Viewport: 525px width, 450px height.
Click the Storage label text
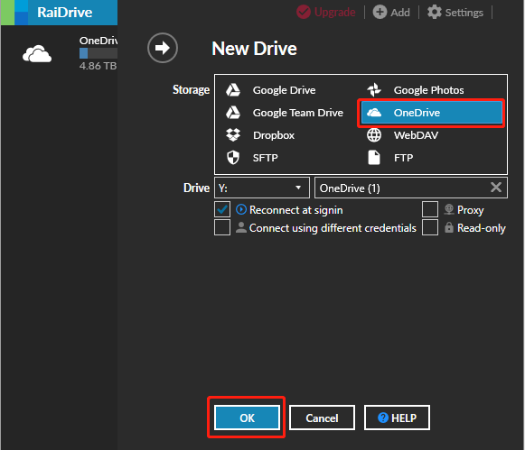pyautogui.click(x=191, y=90)
